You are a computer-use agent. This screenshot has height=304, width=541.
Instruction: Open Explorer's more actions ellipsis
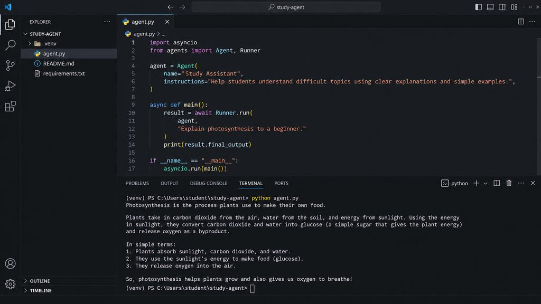click(107, 22)
